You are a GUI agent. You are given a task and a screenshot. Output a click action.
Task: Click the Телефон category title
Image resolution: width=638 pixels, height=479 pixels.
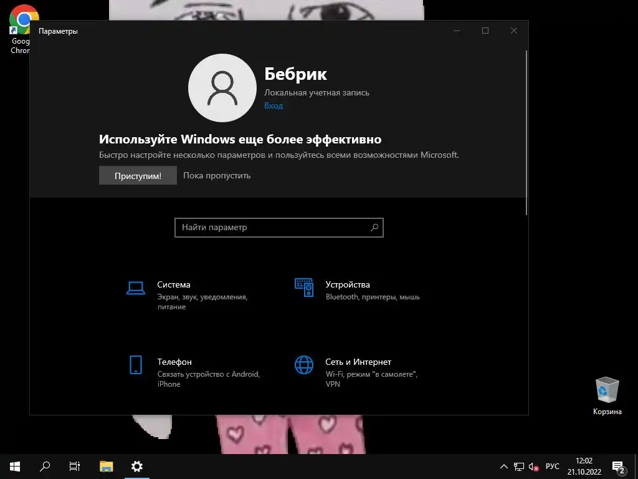coord(174,362)
